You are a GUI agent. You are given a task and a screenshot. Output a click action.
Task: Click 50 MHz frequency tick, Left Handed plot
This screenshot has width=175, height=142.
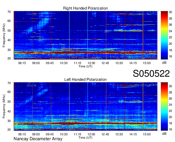[x=9, y=102]
